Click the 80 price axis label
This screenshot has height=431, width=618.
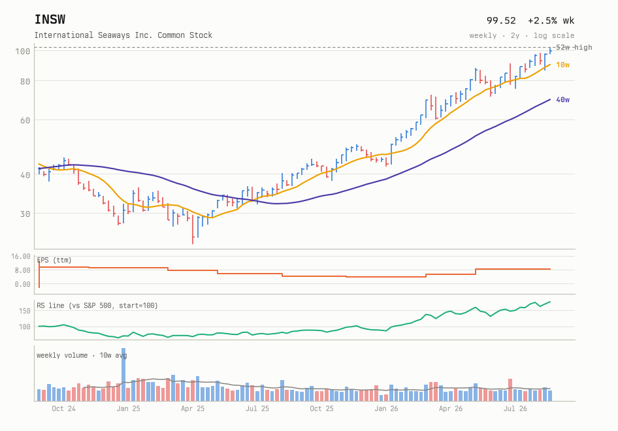click(x=25, y=82)
